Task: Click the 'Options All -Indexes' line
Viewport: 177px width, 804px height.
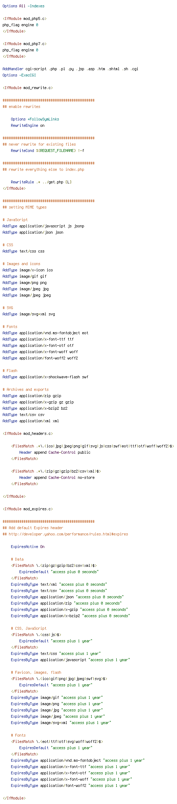Action: pos(23,6)
